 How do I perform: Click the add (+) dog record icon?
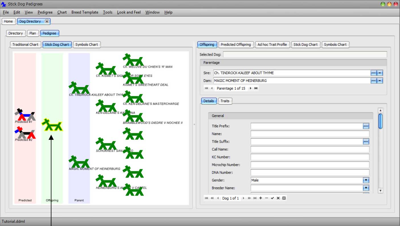click(x=261, y=198)
